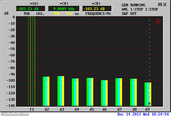The image size is (171, 116).
Task: Click the date and time display
Action: click(x=143, y=114)
